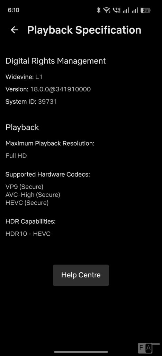Viewport: 162px width, 356px height.
Task: Tap the AVC-High (Secure) codec entry
Action: pyautogui.click(x=33, y=195)
